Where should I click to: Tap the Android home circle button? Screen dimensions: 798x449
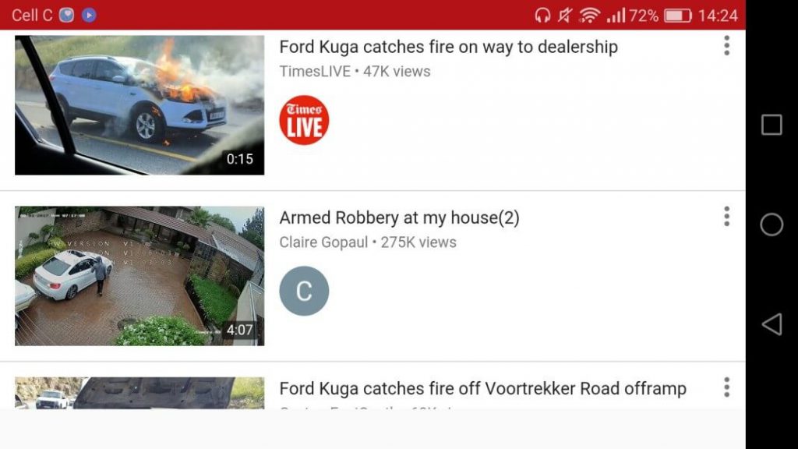772,224
